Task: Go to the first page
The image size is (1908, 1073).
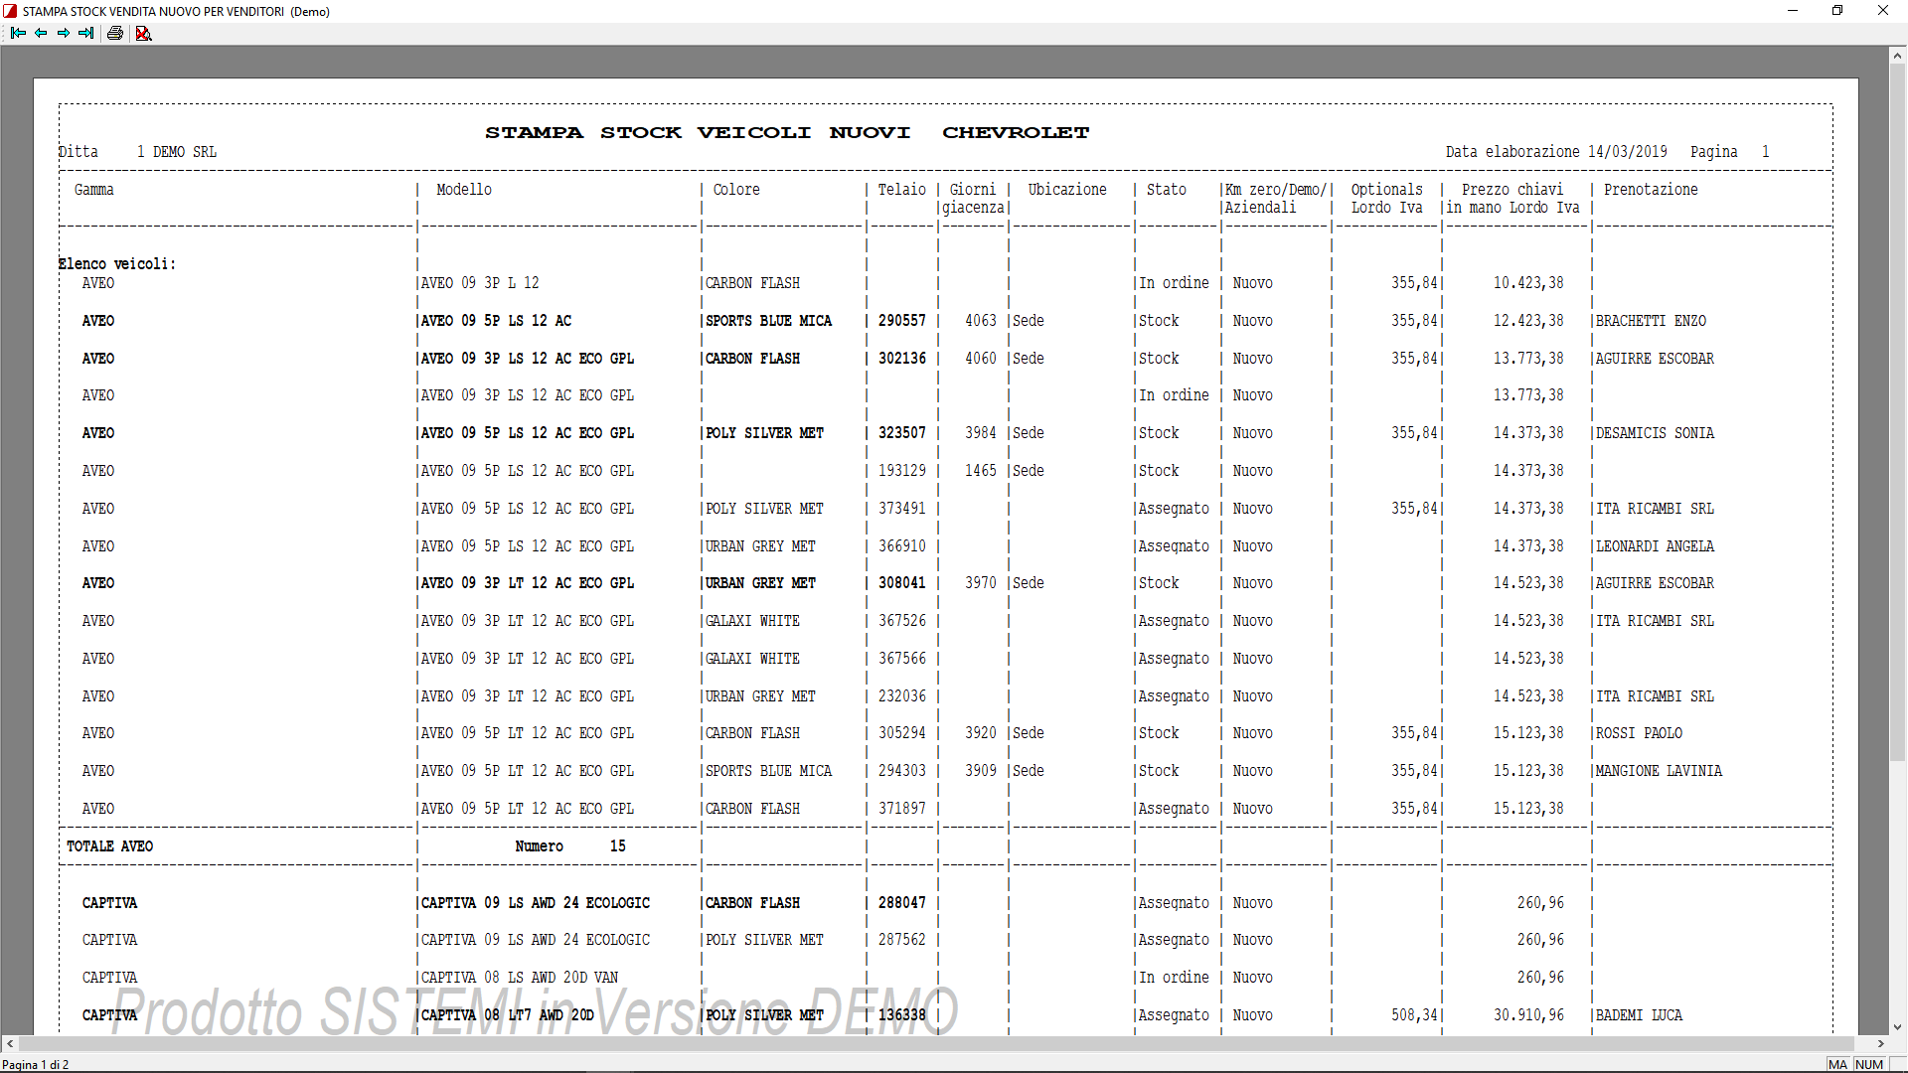Action: pos(18,33)
